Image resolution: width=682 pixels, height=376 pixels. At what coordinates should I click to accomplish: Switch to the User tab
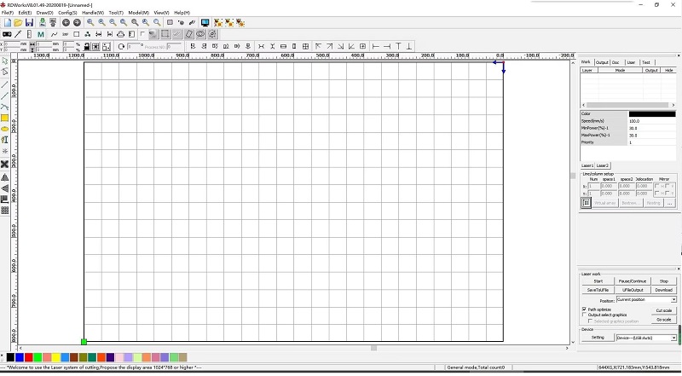click(631, 63)
